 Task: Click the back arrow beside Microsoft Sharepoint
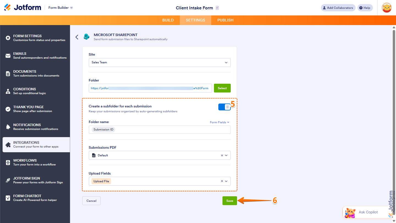[77, 37]
